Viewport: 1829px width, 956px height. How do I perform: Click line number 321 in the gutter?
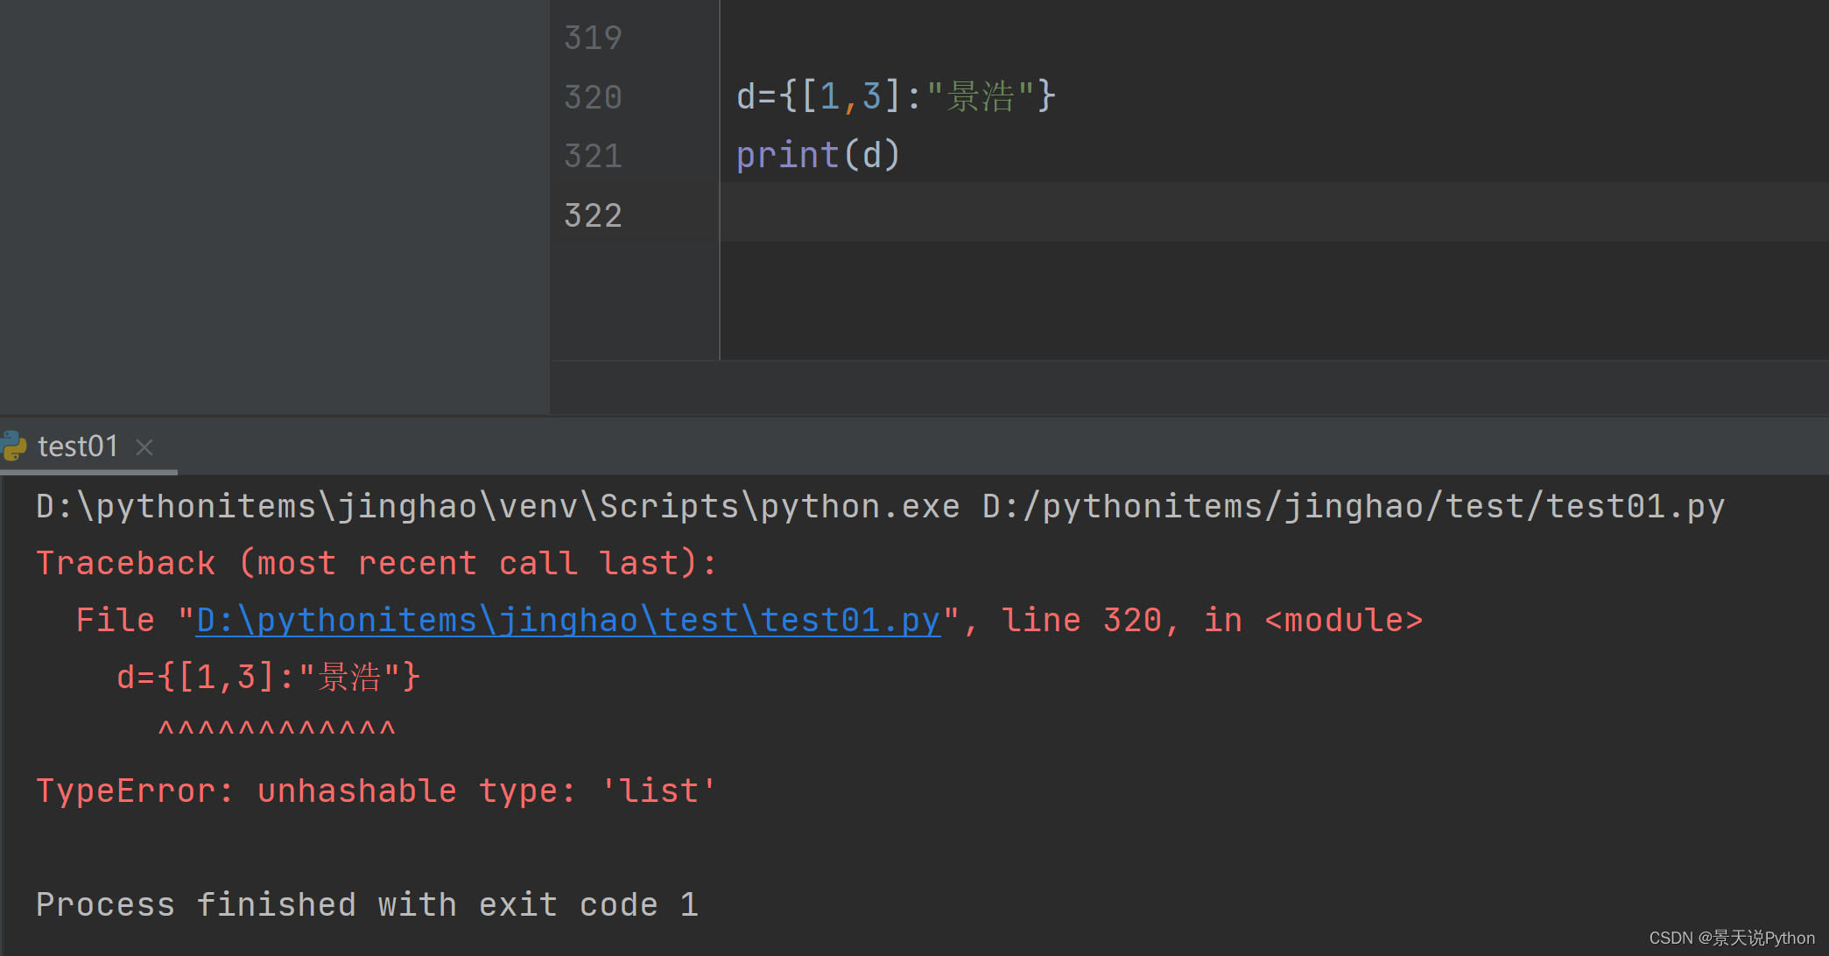tap(593, 156)
